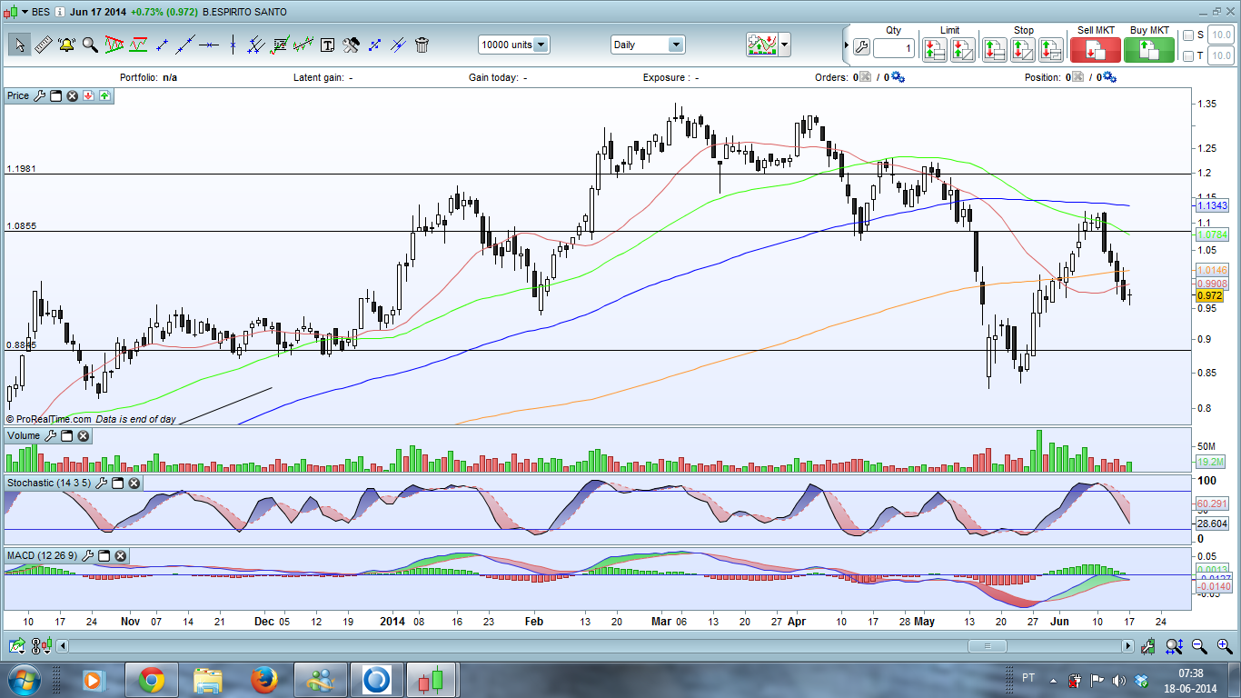1241x698 pixels.
Task: Open Firefox from the Windows taskbar
Action: [264, 679]
